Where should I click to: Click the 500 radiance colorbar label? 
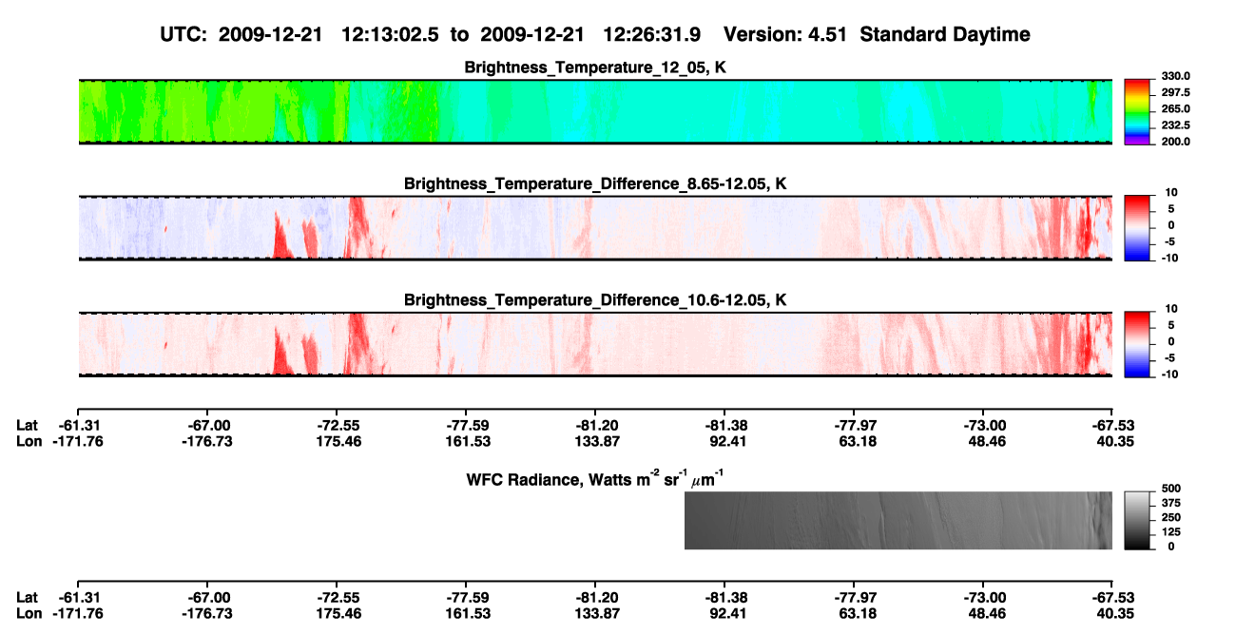pos(1170,489)
